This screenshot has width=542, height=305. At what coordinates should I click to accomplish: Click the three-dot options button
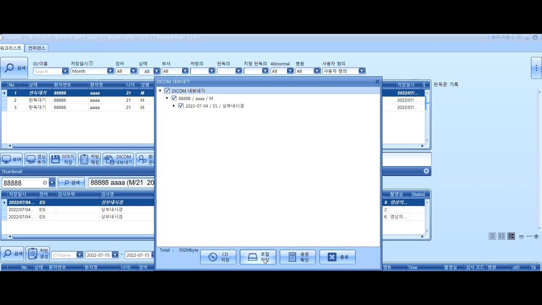point(536,68)
